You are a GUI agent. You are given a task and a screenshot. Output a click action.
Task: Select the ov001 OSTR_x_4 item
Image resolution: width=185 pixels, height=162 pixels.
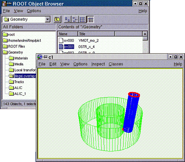coord(77,47)
